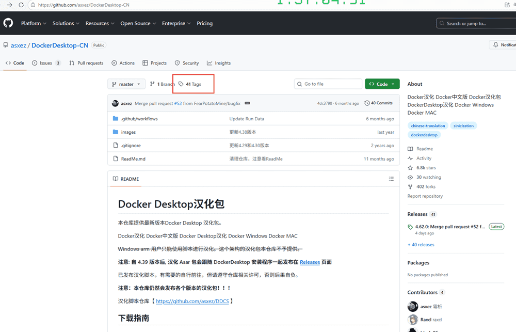This screenshot has width=516, height=332.
Task: Open the .github/workflows folder
Action: [x=139, y=119]
